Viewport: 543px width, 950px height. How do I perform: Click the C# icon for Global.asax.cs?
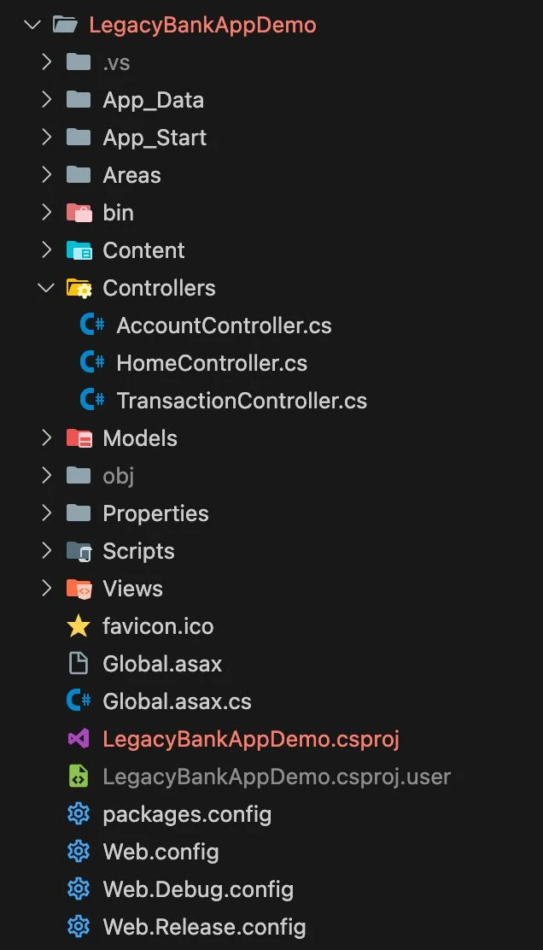pos(79,701)
